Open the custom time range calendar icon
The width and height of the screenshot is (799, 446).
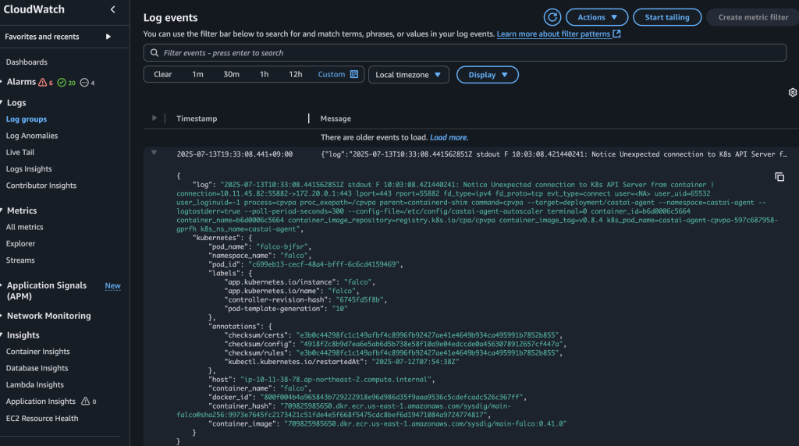[x=354, y=74]
